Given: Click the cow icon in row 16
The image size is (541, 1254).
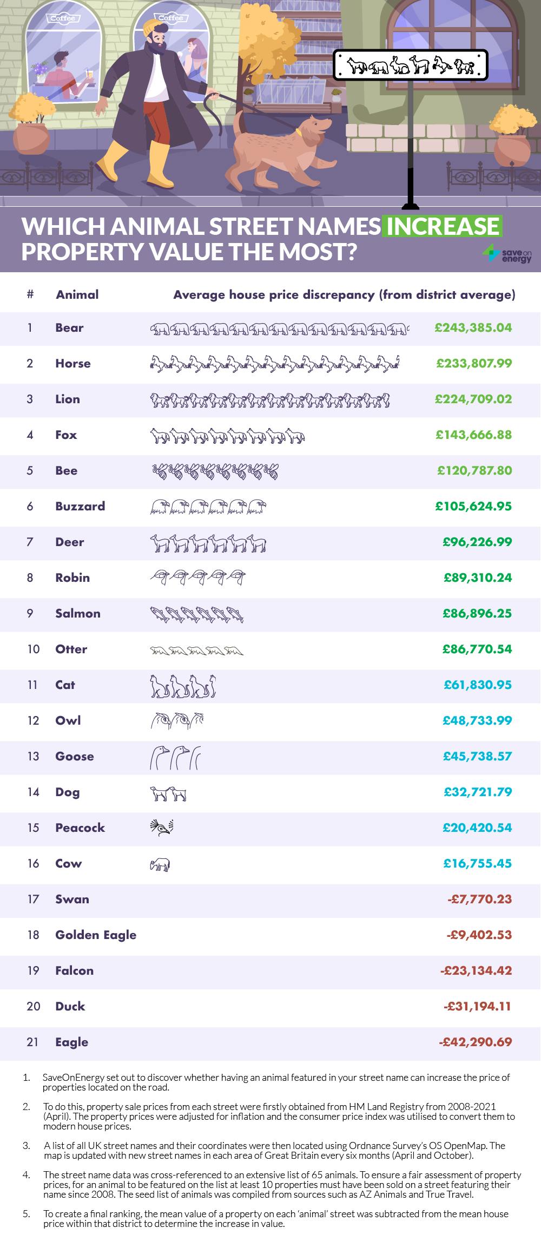Looking at the screenshot, I should pyautogui.click(x=160, y=864).
